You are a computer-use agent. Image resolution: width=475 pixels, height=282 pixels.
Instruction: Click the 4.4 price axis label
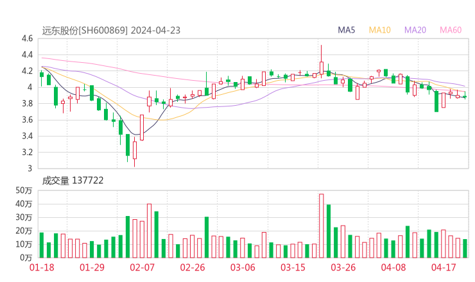(x=27, y=55)
